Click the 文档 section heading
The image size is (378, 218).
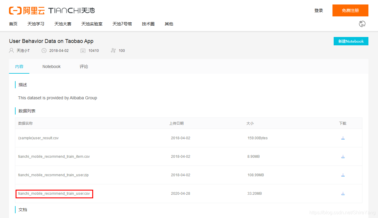coord(23,210)
